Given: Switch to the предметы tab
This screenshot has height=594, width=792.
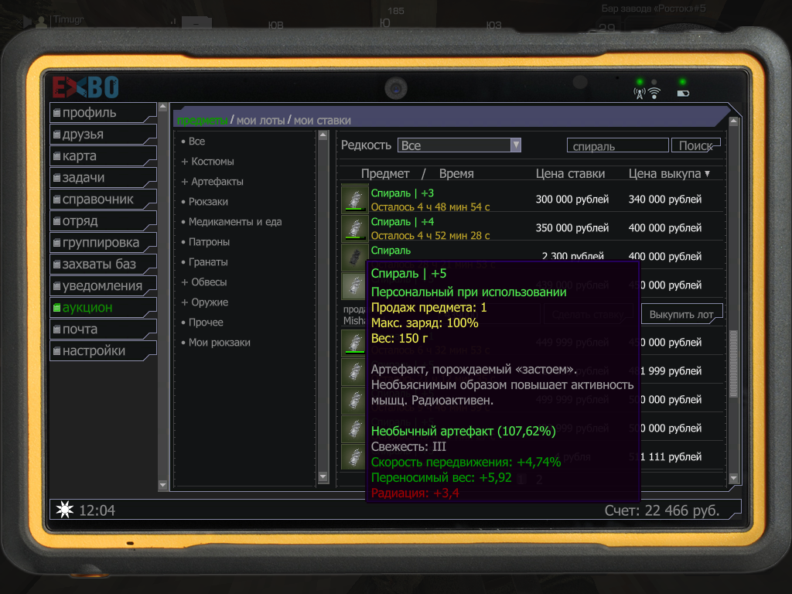Looking at the screenshot, I should [x=202, y=121].
